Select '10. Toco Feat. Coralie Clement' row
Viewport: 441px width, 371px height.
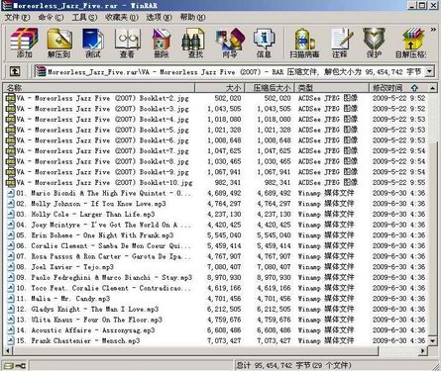point(216,288)
